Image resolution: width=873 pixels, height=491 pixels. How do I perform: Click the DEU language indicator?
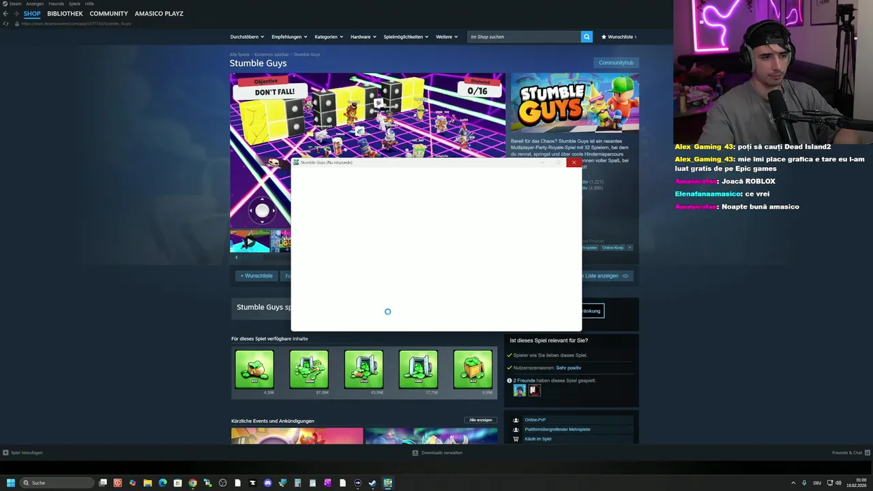tap(817, 483)
